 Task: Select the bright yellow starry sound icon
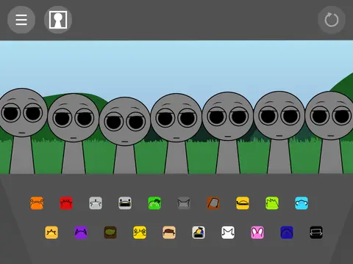pos(140,232)
